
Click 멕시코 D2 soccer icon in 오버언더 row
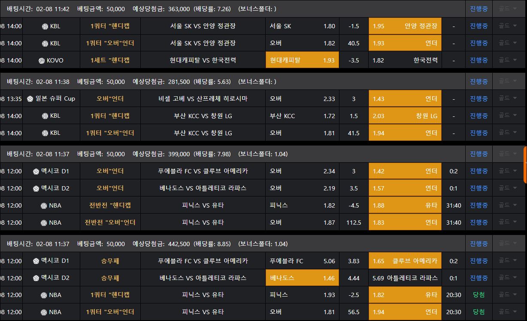[36, 188]
